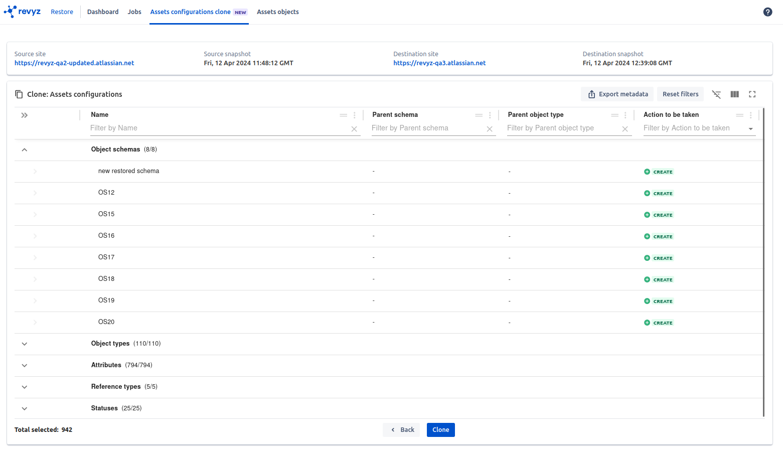The height and width of the screenshot is (455, 783).
Task: Open Name column menu dots
Action: pos(354,115)
